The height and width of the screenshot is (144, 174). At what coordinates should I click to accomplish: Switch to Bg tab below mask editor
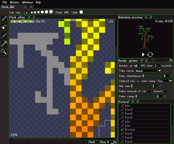click(x=115, y=142)
